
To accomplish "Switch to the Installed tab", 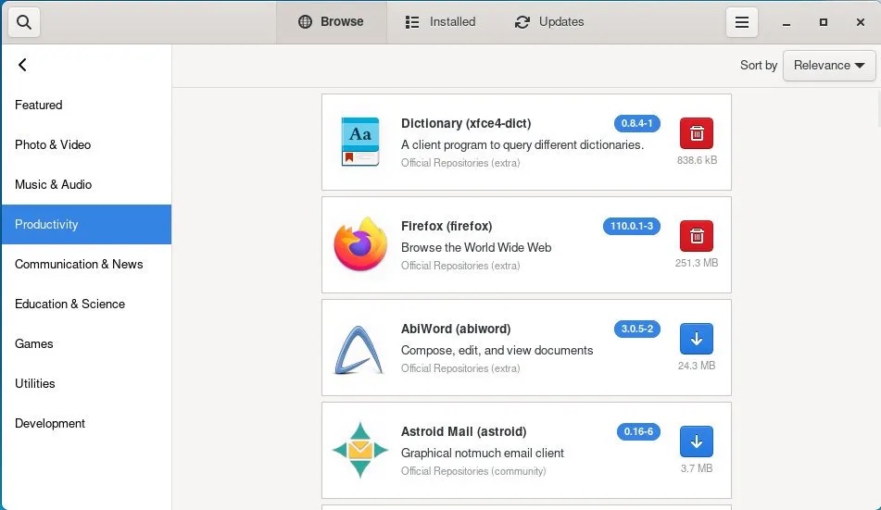I will [x=441, y=22].
